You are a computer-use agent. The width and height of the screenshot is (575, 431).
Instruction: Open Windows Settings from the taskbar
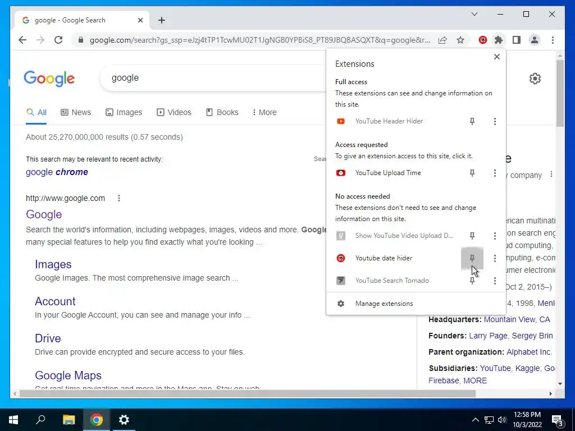(124, 420)
